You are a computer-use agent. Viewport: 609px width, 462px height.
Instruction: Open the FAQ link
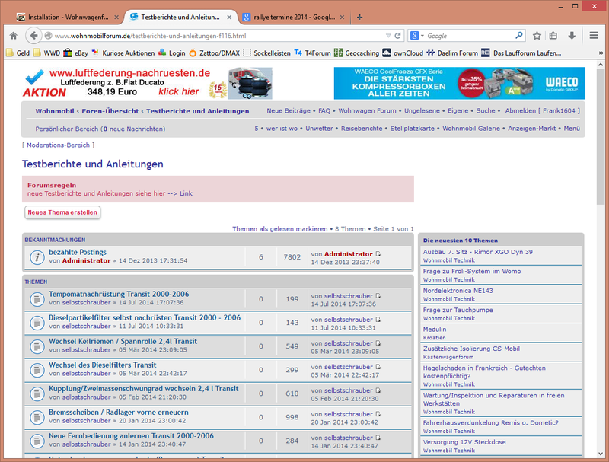click(324, 110)
